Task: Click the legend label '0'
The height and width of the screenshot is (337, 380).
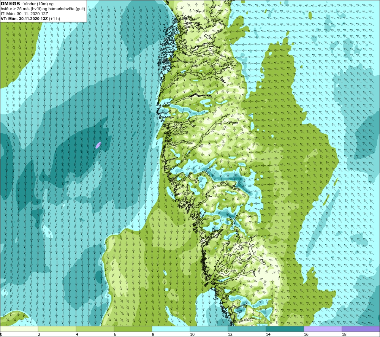Action: [1, 335]
